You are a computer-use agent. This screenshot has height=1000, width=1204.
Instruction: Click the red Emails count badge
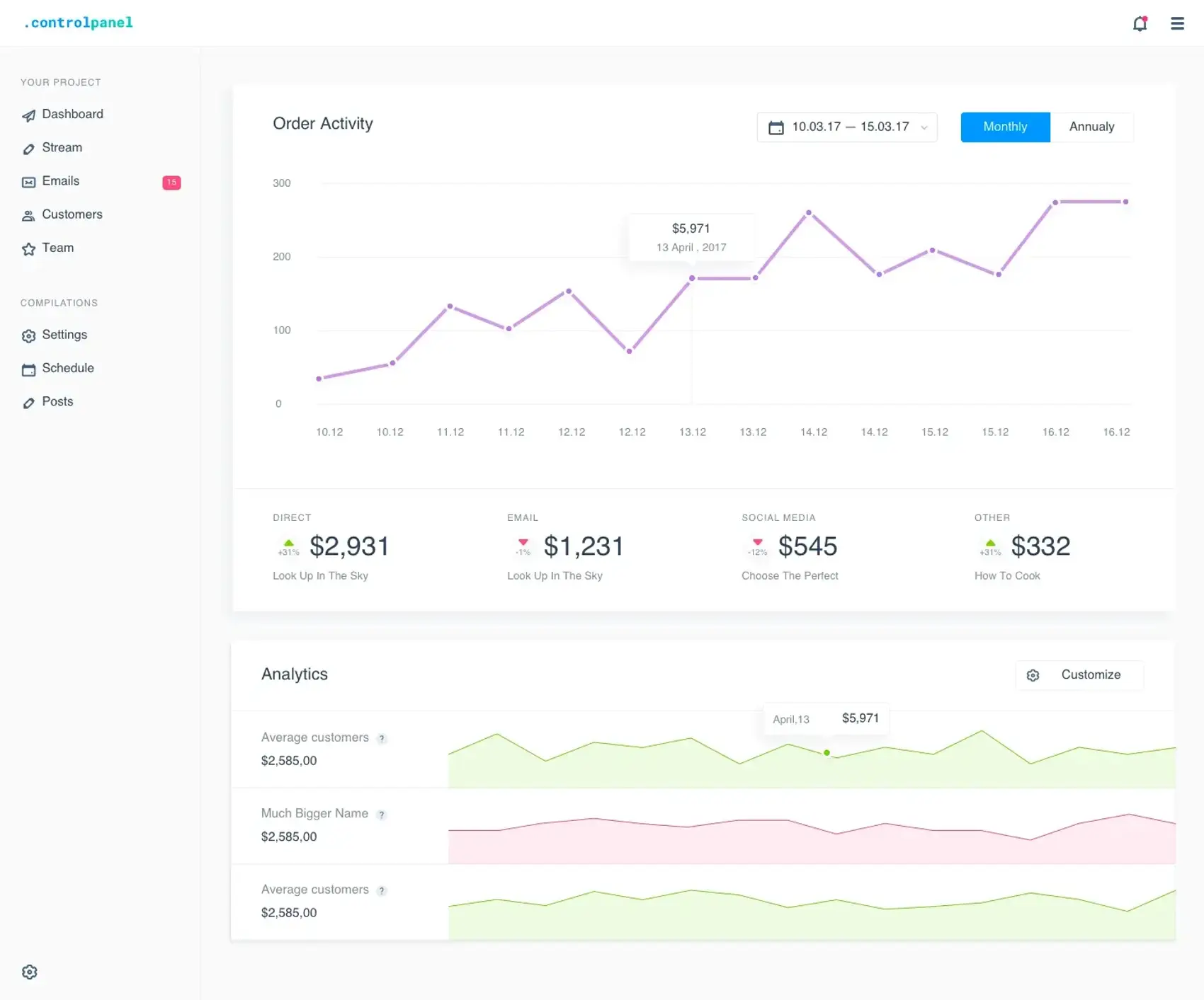pyautogui.click(x=171, y=183)
